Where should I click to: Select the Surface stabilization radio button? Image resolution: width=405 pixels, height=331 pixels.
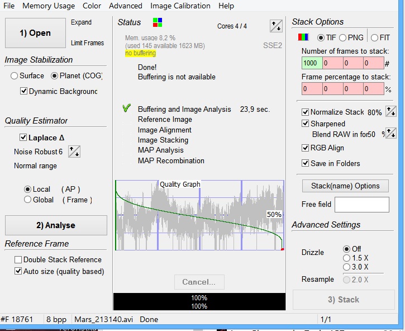click(x=15, y=76)
